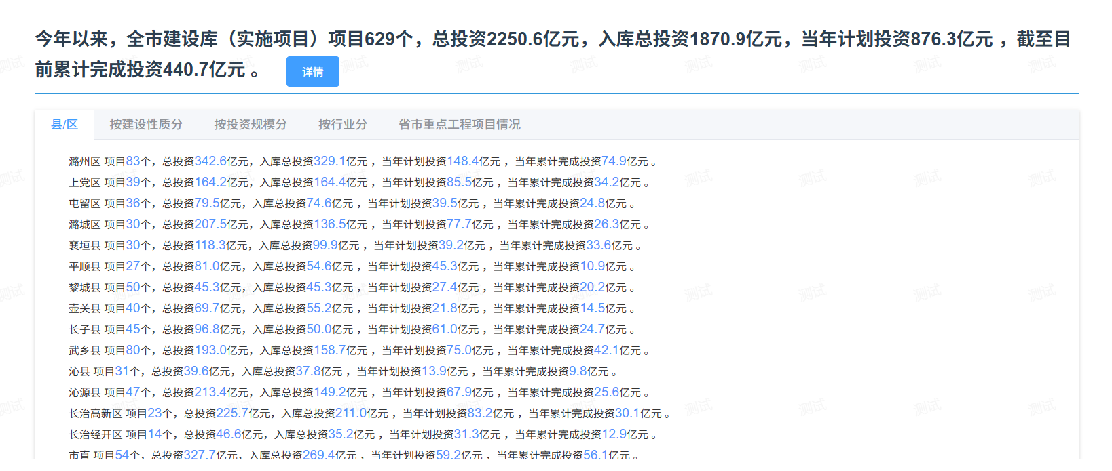
Task: Open the 省市重点工程项目情况 tab
Action: [460, 125]
